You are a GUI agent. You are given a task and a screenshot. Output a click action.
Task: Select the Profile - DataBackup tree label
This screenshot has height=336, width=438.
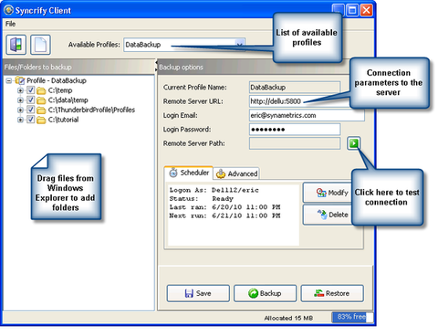tap(57, 80)
